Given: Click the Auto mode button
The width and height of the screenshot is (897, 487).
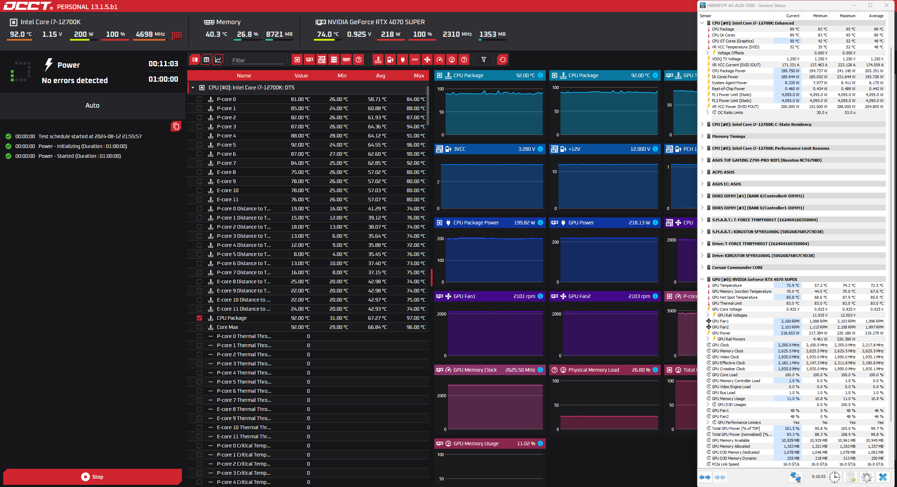Looking at the screenshot, I should (93, 106).
